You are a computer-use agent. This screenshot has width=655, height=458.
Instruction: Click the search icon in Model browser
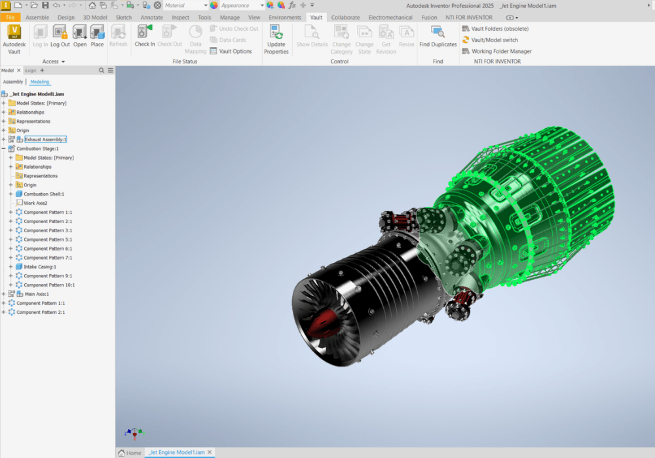point(102,70)
